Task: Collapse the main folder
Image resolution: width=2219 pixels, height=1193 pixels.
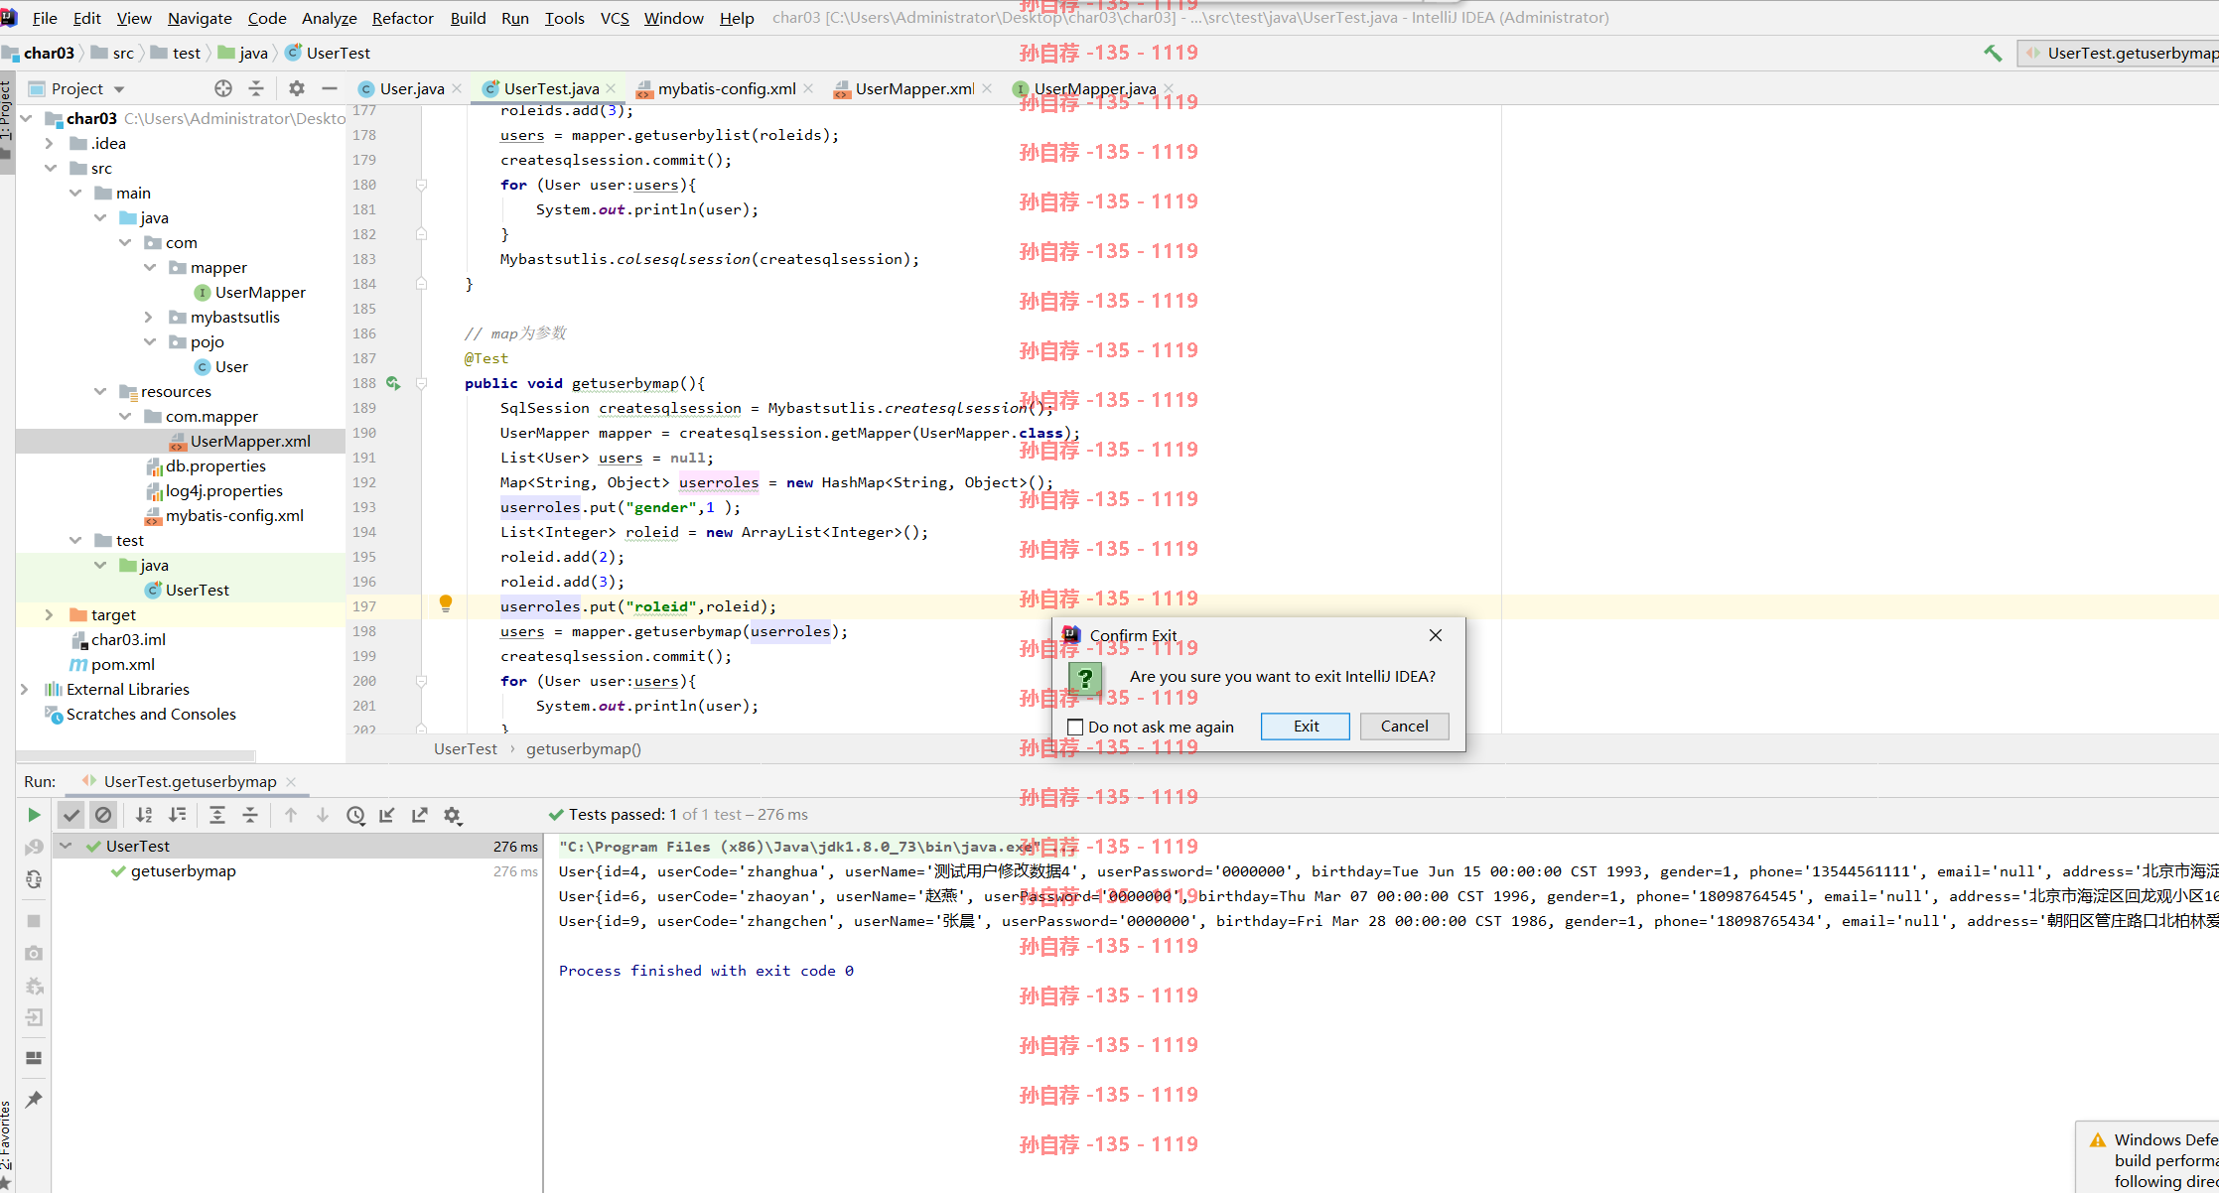Action: pyautogui.click(x=76, y=194)
